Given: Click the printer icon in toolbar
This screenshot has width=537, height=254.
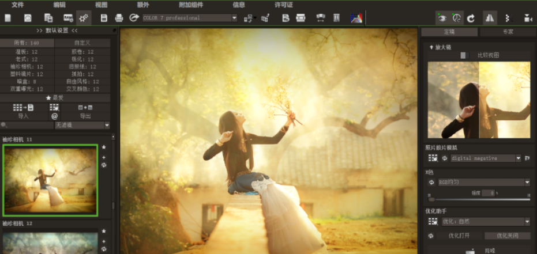Looking at the screenshot, I should (x=119, y=18).
